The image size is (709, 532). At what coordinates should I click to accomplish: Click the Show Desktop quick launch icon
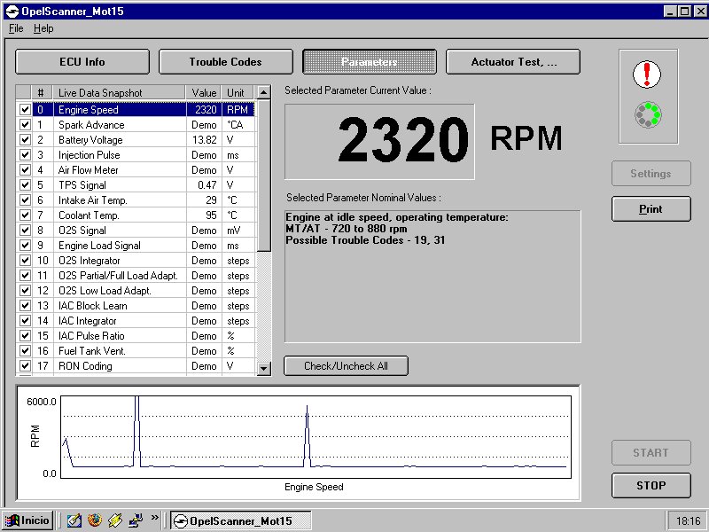(x=74, y=520)
